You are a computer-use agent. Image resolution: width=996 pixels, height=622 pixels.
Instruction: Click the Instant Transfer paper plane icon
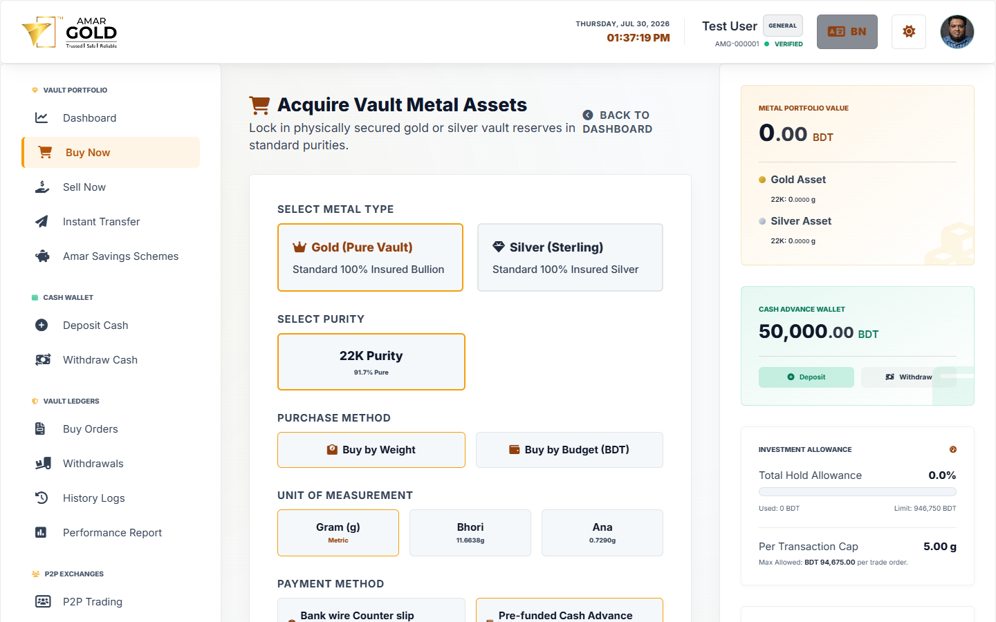[41, 221]
